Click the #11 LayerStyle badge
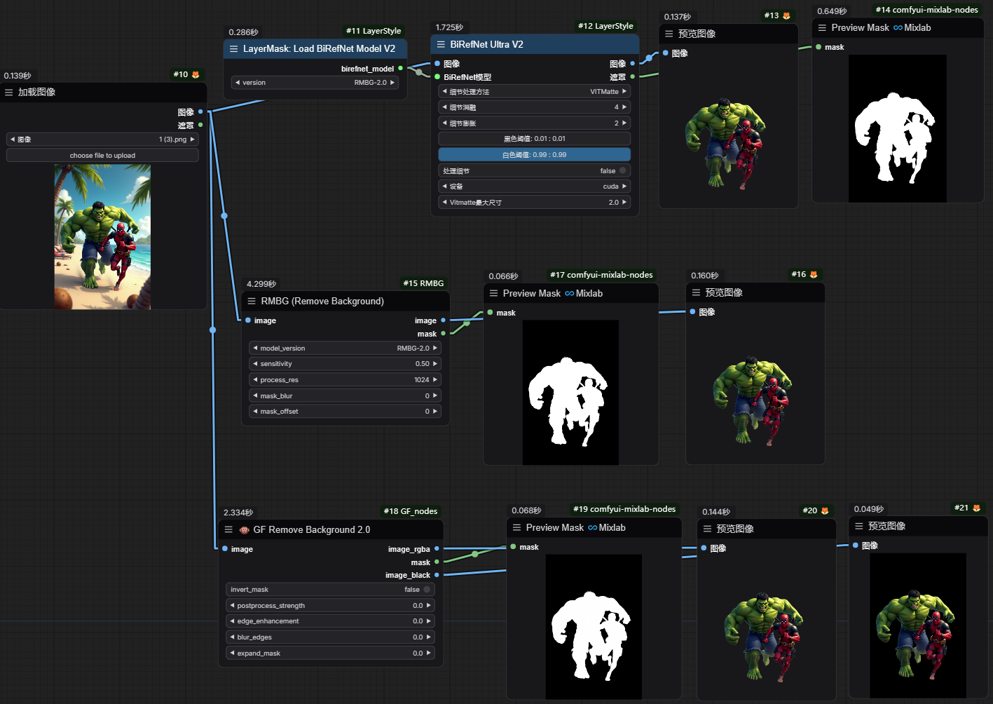 point(374,31)
